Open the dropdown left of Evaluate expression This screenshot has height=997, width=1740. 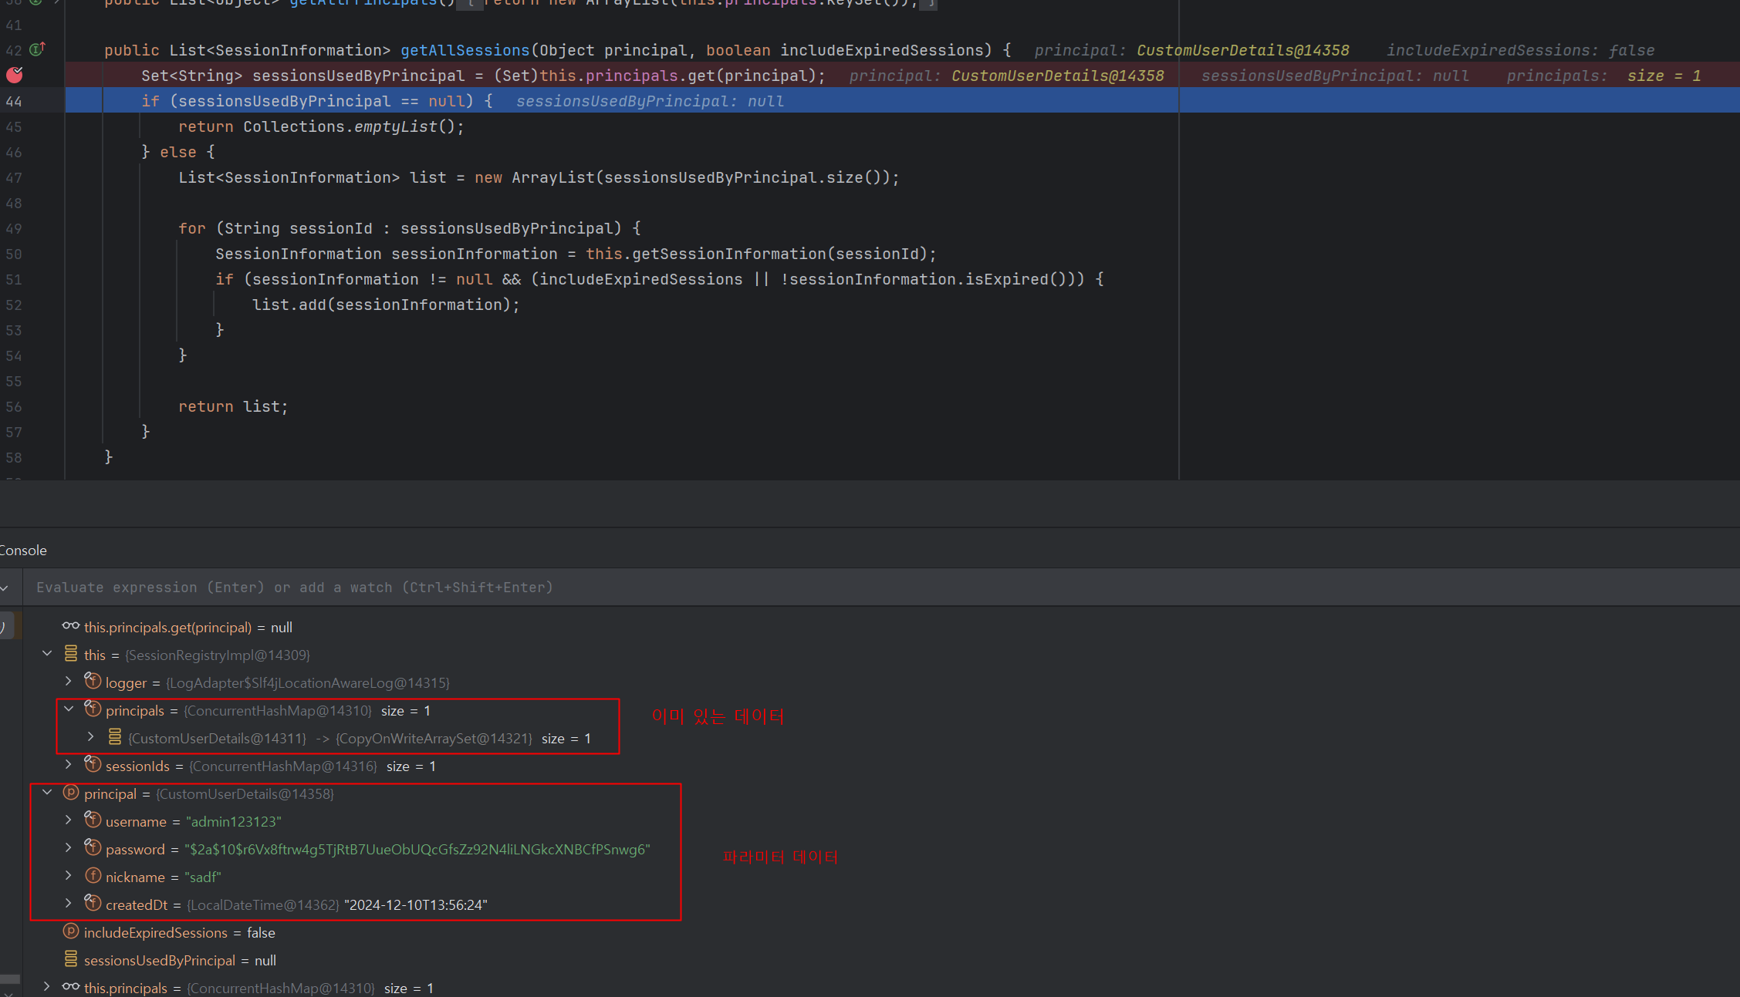(x=5, y=588)
